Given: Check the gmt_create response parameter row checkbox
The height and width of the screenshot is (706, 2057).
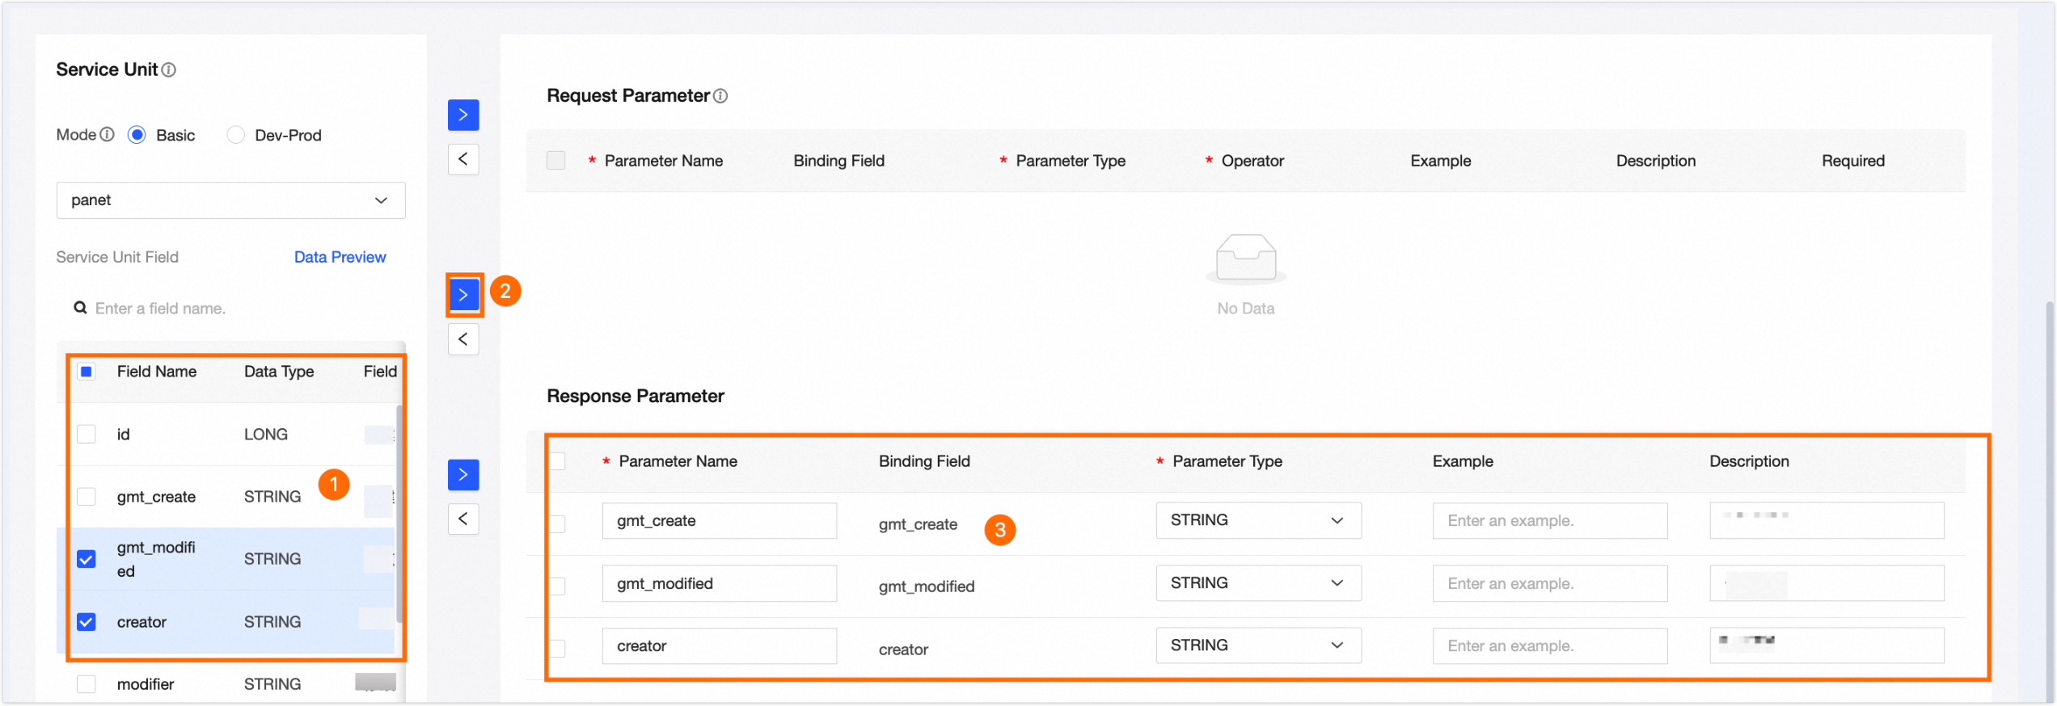Looking at the screenshot, I should pyautogui.click(x=556, y=523).
